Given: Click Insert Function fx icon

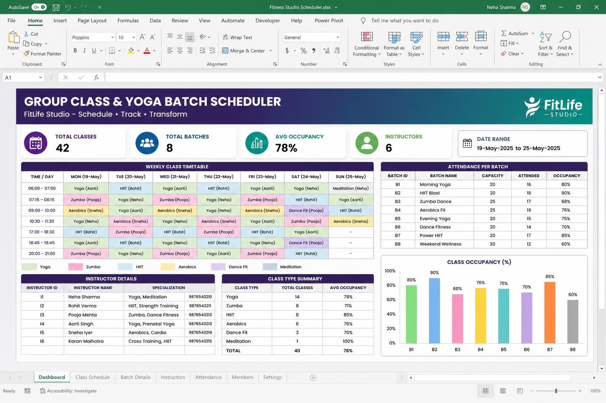Looking at the screenshot, I should pos(96,77).
